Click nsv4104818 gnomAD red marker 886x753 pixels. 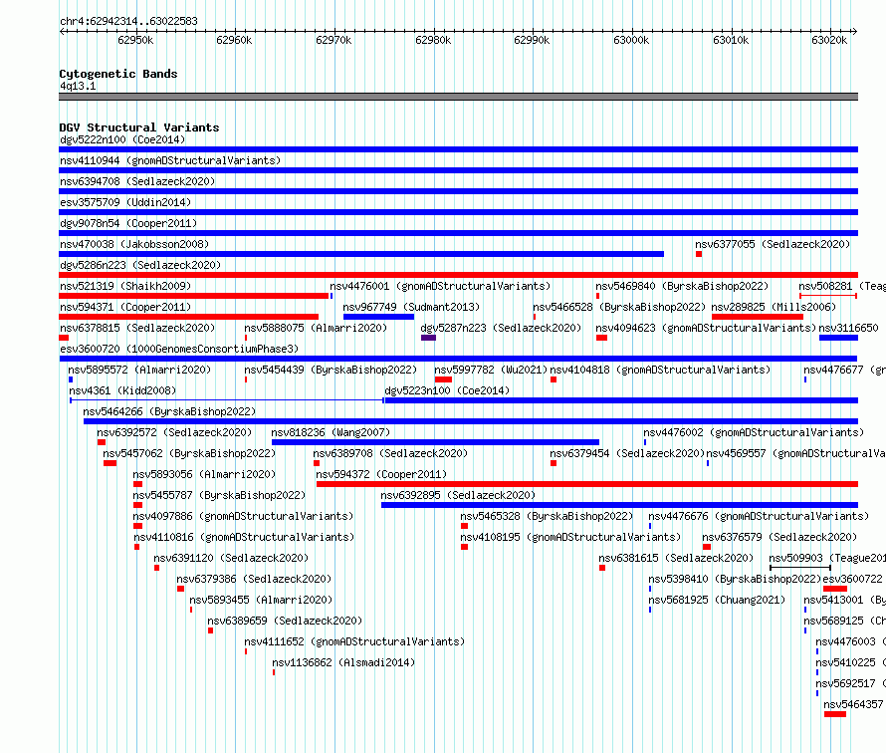(554, 379)
